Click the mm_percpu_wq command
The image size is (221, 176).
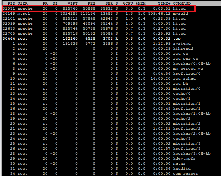(188, 68)
